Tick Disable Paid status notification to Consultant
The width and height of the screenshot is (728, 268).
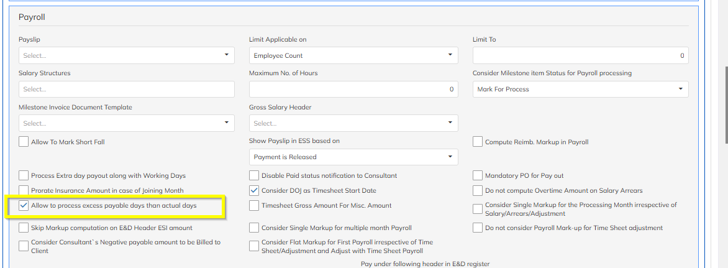254,175
